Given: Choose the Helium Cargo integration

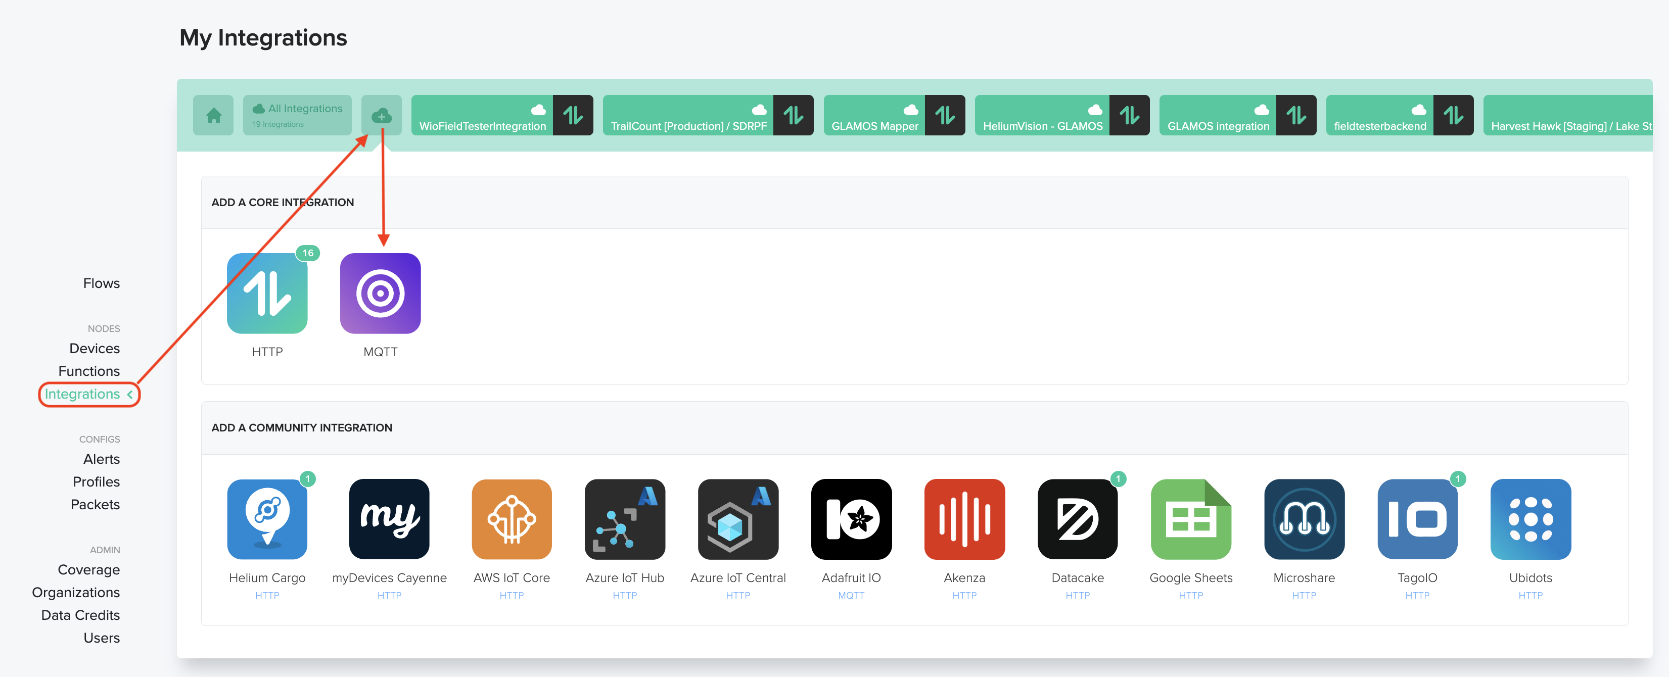Looking at the screenshot, I should pyautogui.click(x=267, y=519).
